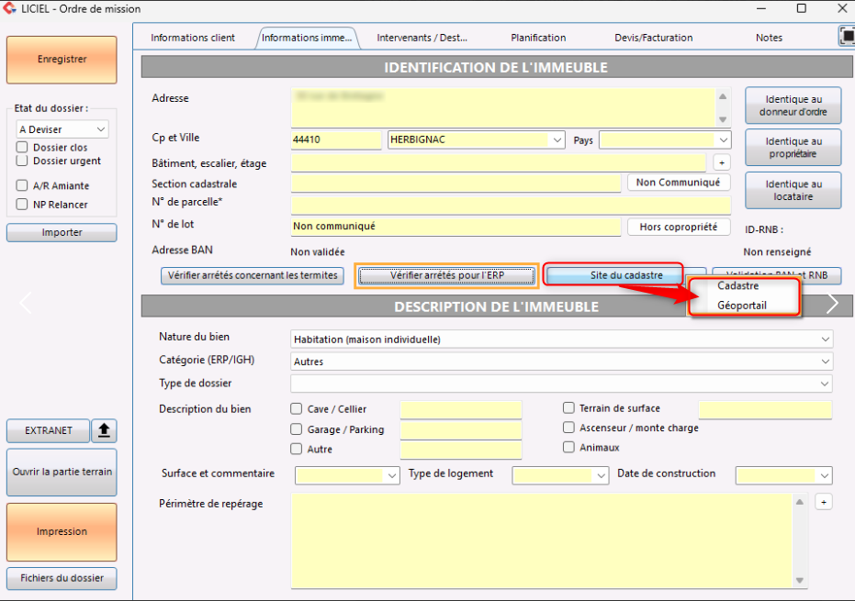Click the Adresse field scroll-down arrow
The height and width of the screenshot is (601, 855).
tap(723, 119)
